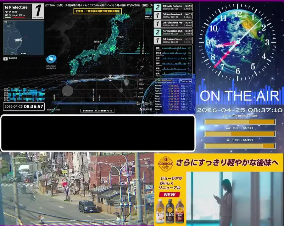Click the Tokyo sunrise time row
The image size is (284, 226).
pos(173,109)
